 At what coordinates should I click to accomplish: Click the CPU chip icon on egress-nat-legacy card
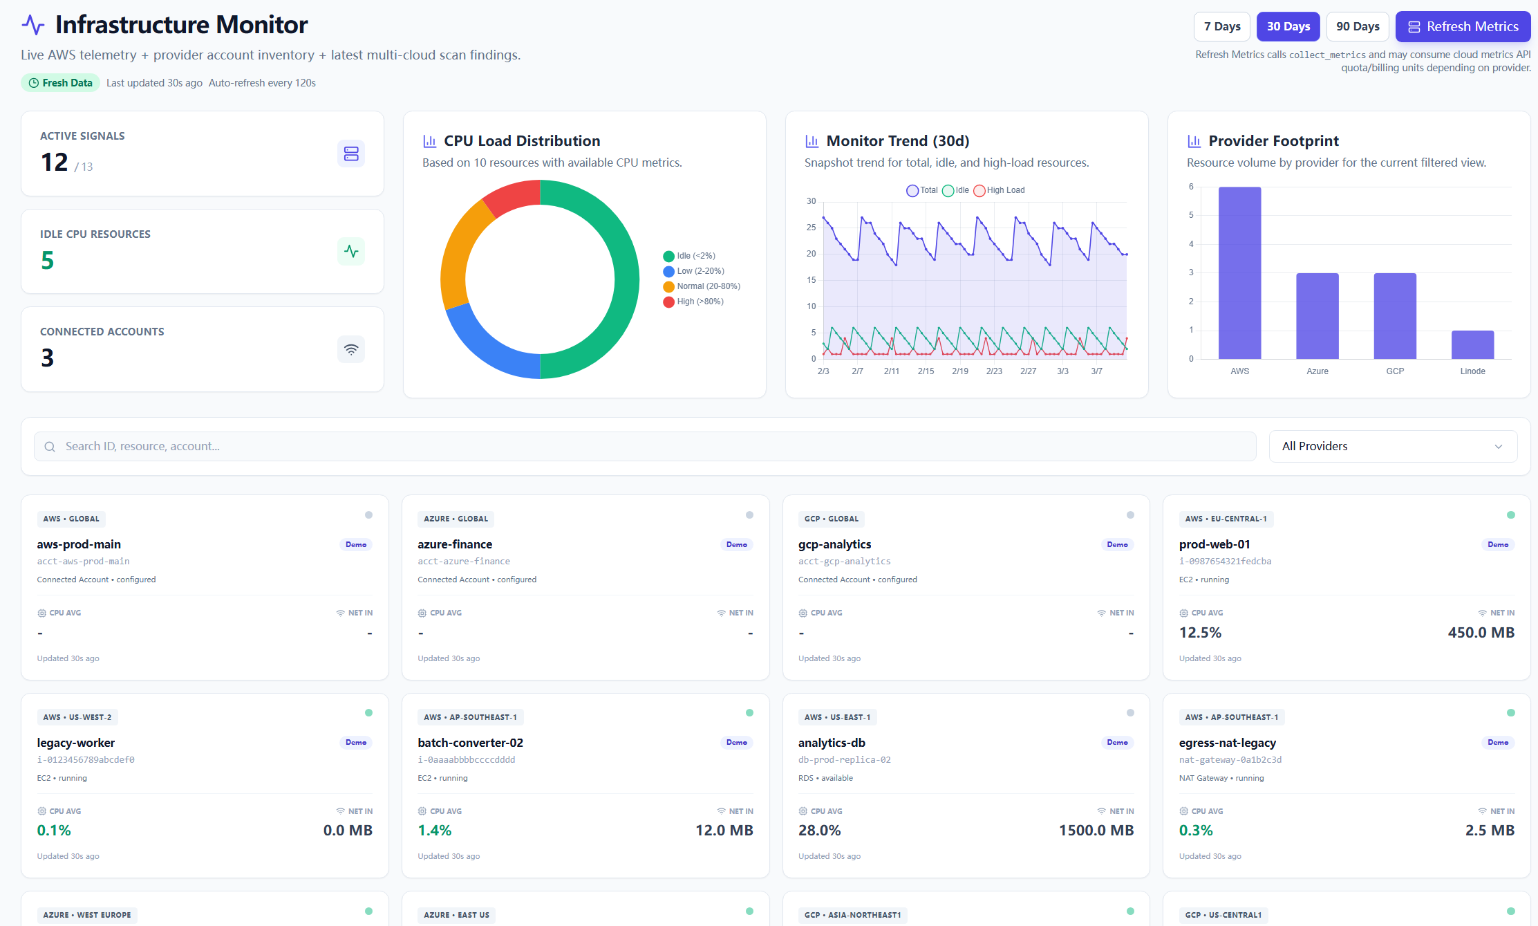click(x=1184, y=811)
